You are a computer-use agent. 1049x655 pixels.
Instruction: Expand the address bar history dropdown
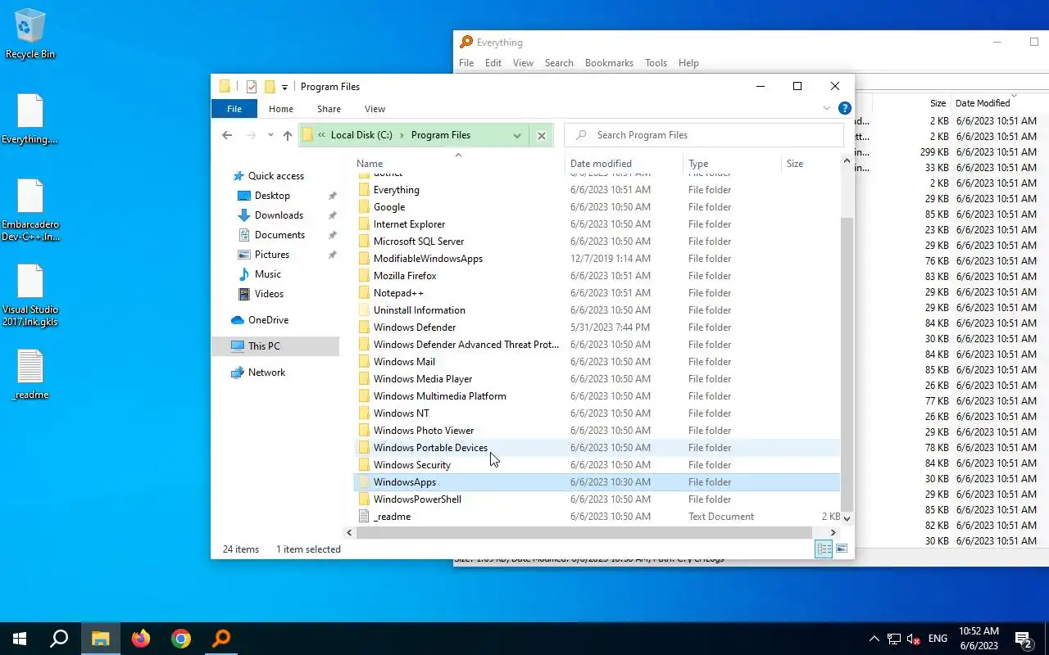[517, 135]
